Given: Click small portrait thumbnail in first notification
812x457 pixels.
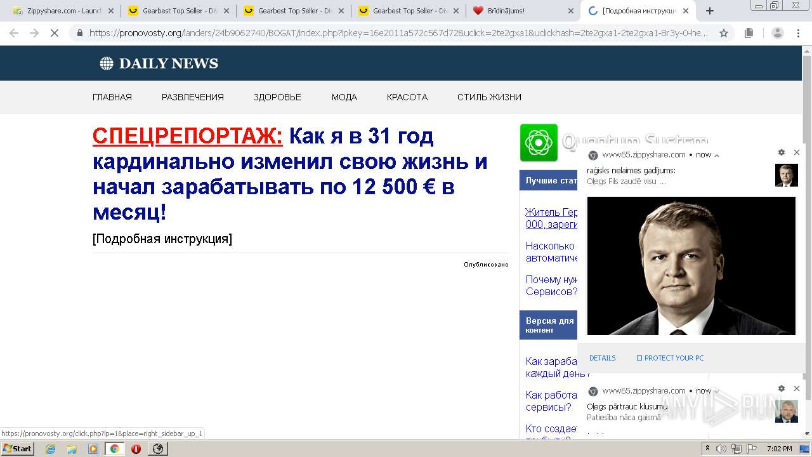Looking at the screenshot, I should [x=787, y=175].
